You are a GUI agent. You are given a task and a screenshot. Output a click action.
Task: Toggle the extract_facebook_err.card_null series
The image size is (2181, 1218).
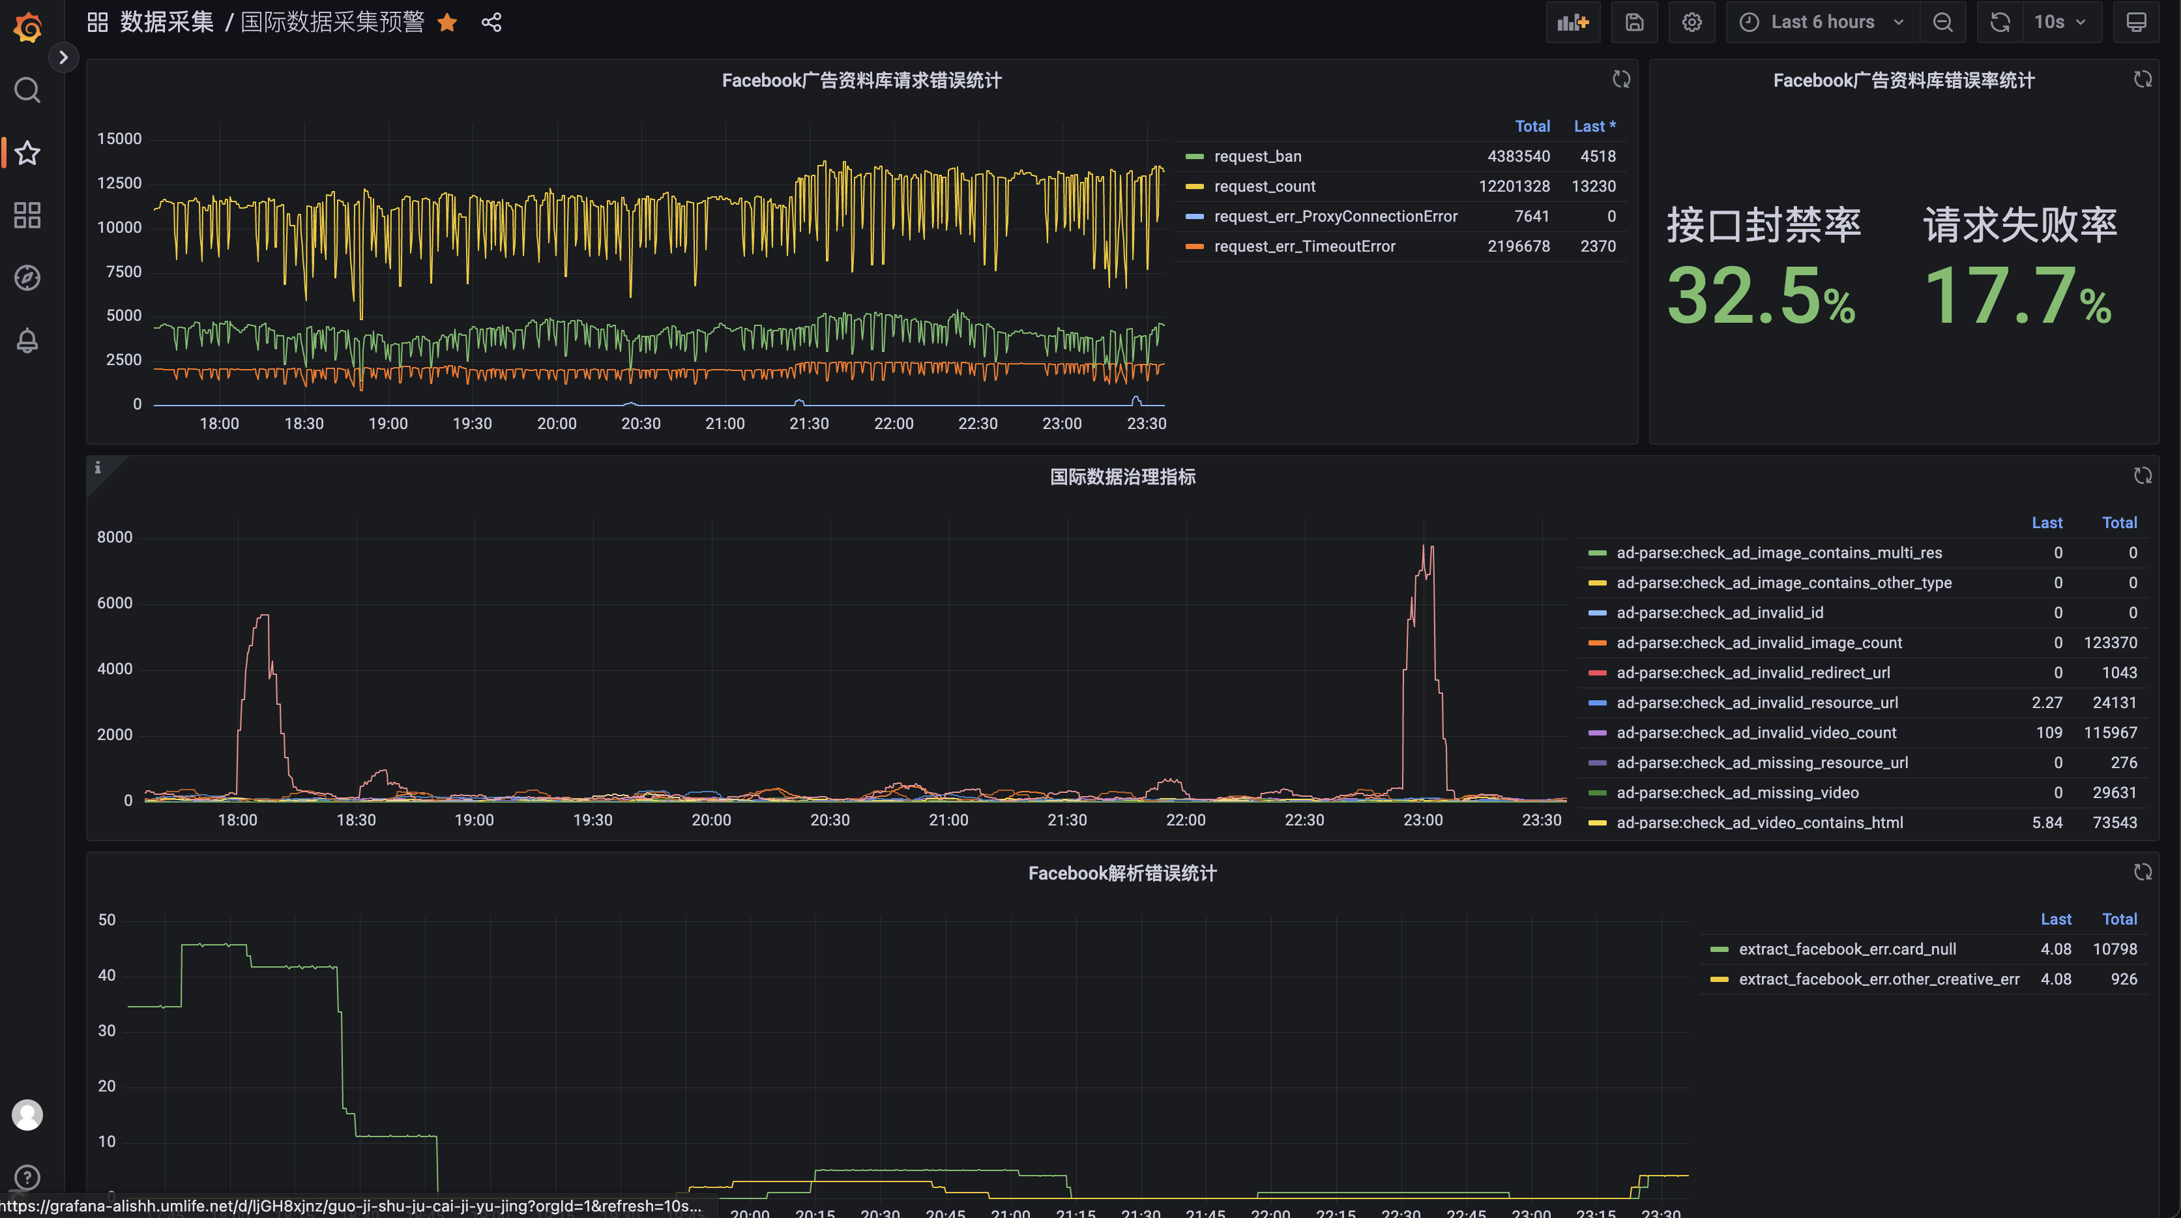[x=1847, y=949]
